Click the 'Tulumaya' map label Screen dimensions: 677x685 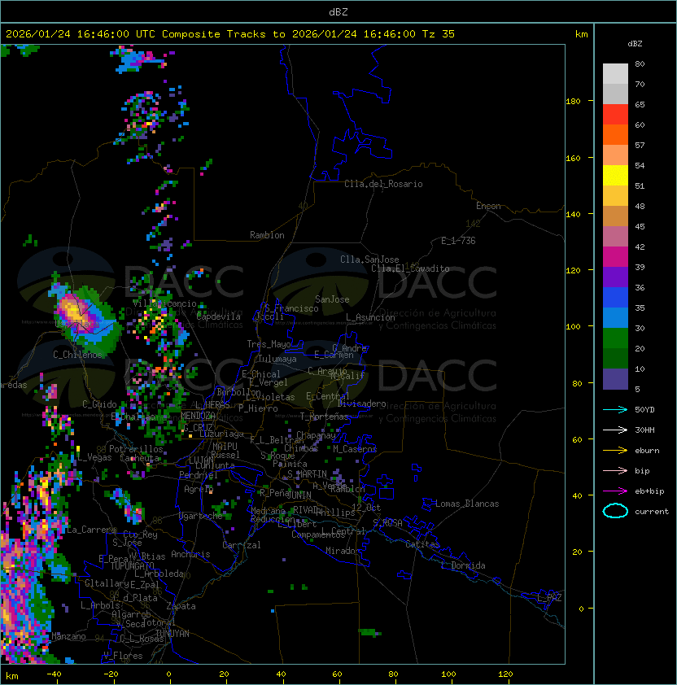click(277, 359)
